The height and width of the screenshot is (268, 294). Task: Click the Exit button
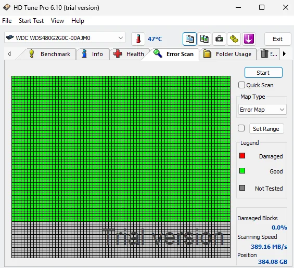click(x=277, y=39)
